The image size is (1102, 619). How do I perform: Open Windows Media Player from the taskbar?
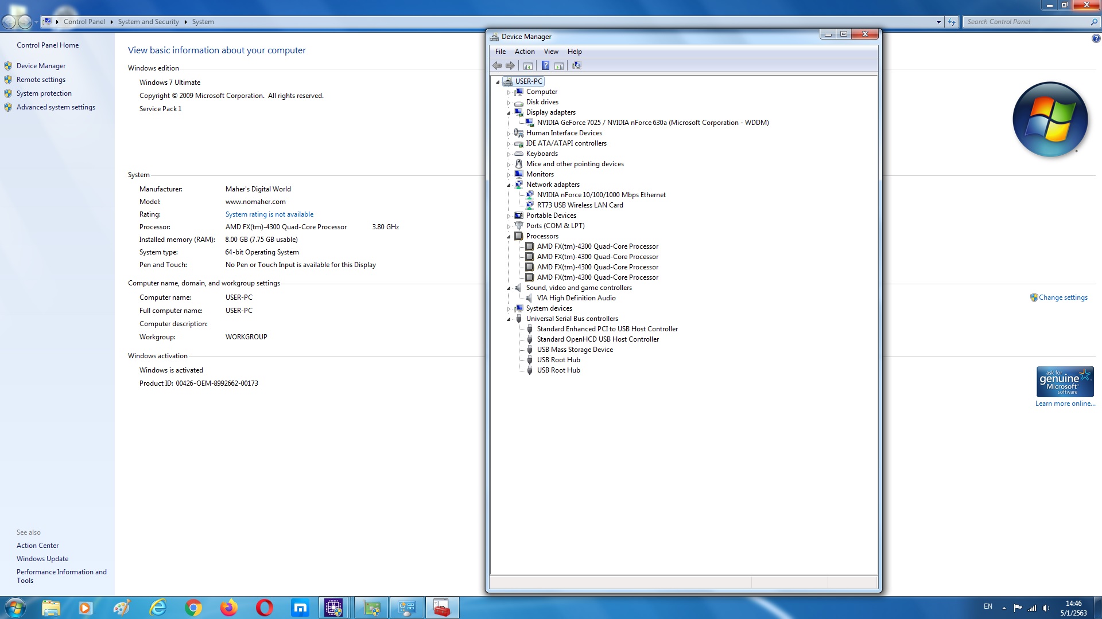(86, 608)
